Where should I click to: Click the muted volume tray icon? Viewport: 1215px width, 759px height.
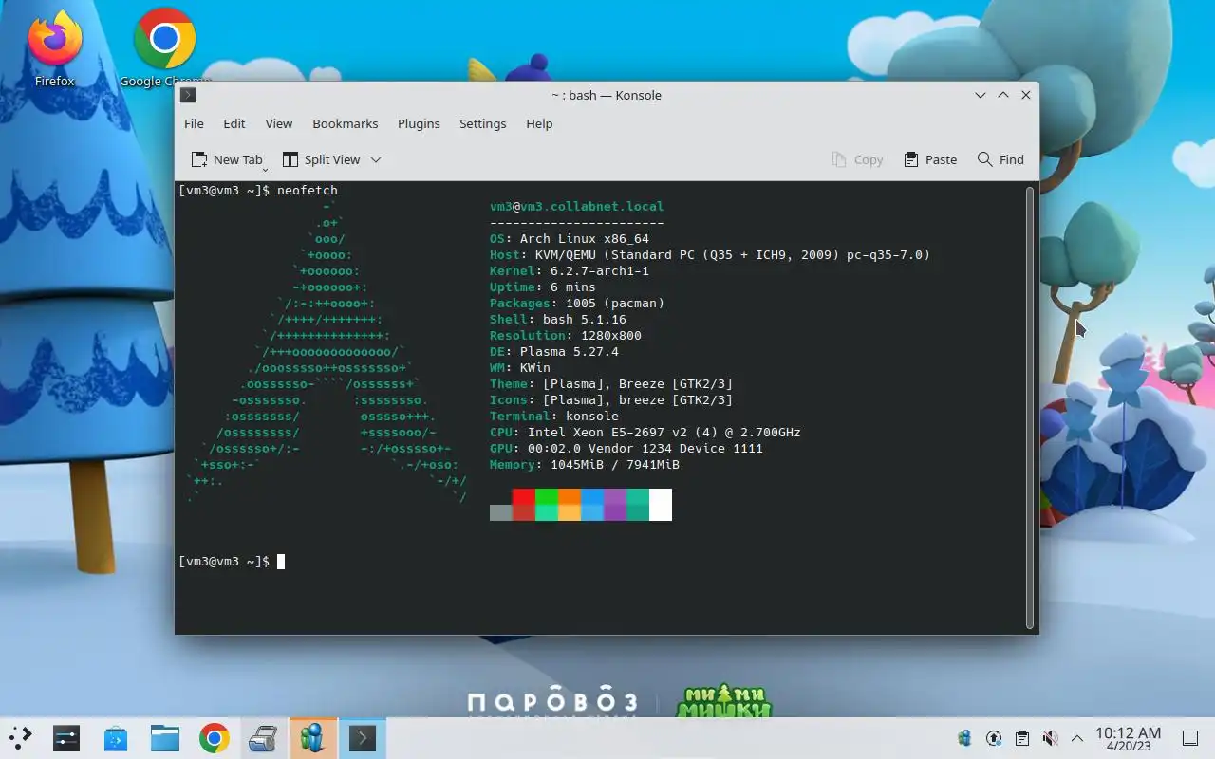tap(1050, 738)
